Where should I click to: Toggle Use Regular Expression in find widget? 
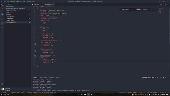(141, 9)
